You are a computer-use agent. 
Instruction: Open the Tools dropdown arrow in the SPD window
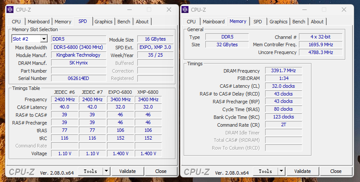106,171
